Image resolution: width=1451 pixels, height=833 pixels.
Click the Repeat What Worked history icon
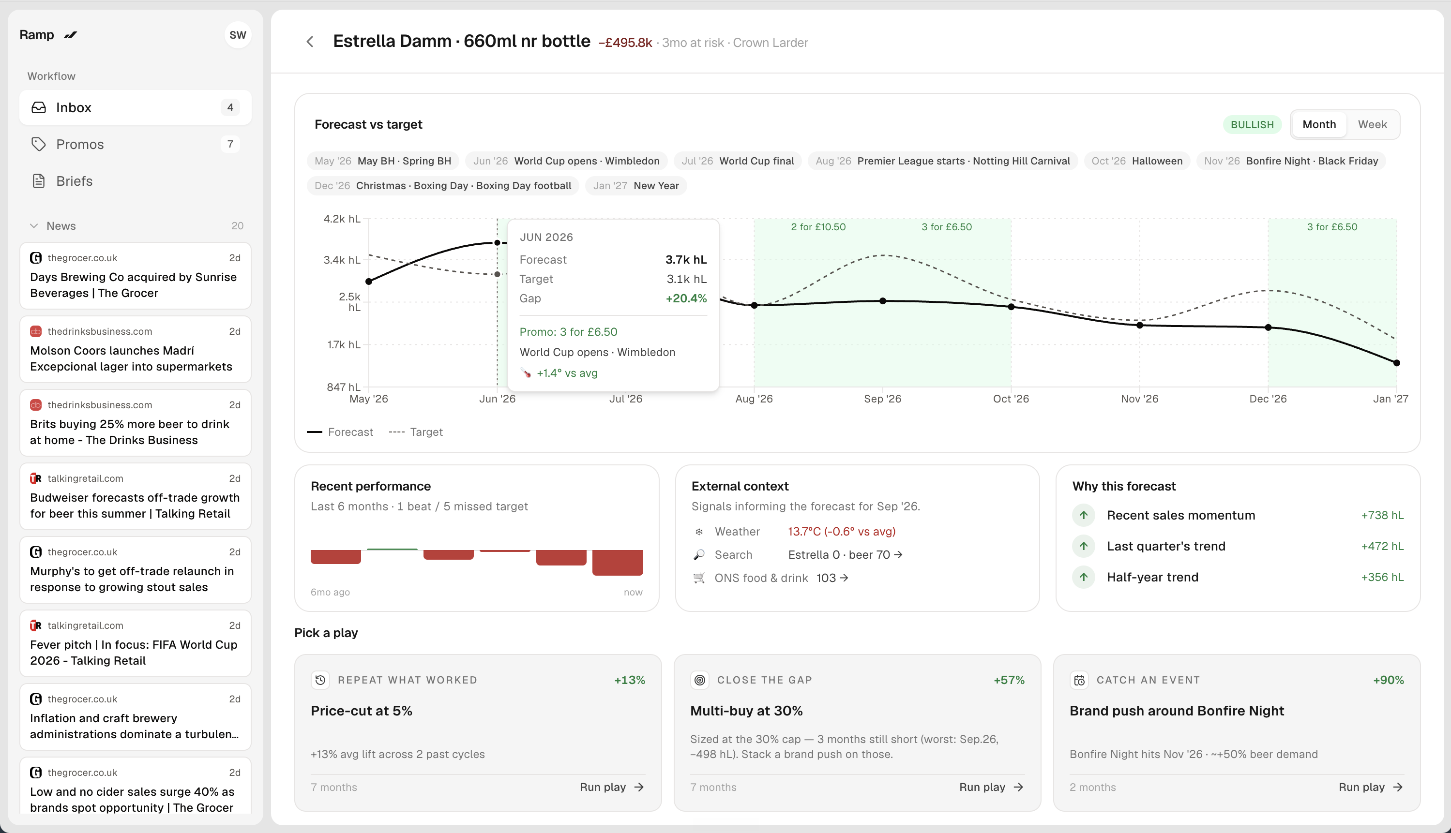(320, 680)
